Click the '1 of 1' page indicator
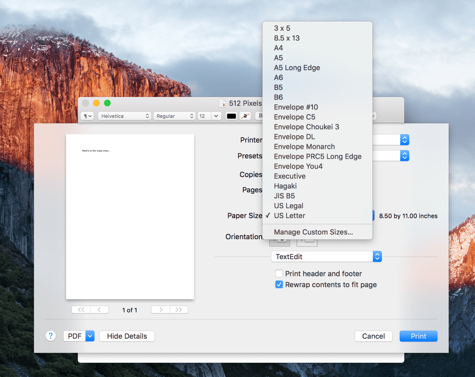The height and width of the screenshot is (377, 475). pos(130,310)
